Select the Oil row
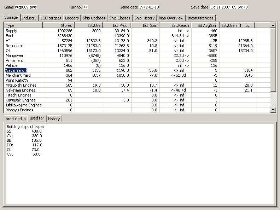The image size is (280, 210). click(137, 51)
